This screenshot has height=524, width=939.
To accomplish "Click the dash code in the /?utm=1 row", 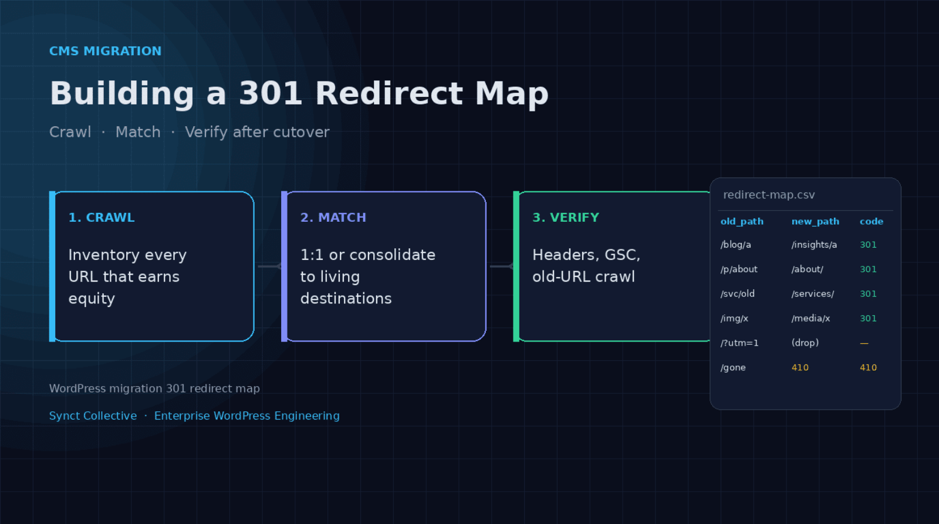I will (864, 343).
